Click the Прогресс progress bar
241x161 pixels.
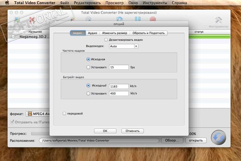pyautogui.click(x=40, y=134)
